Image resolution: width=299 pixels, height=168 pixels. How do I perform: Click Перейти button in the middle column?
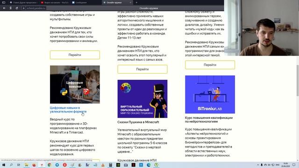pos(142,70)
